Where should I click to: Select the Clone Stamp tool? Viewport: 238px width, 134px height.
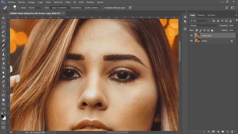point(3,54)
